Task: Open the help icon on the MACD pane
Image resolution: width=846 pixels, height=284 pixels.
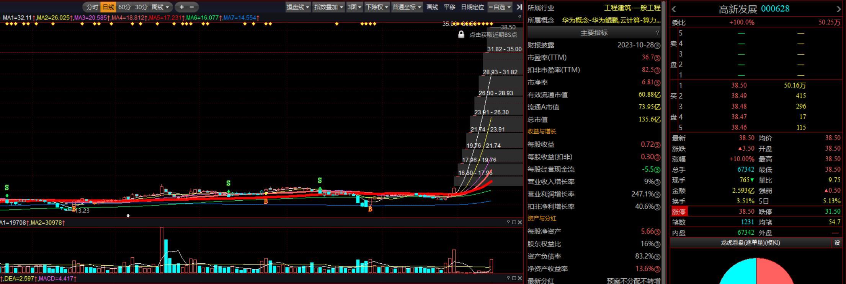Action: 508,278
